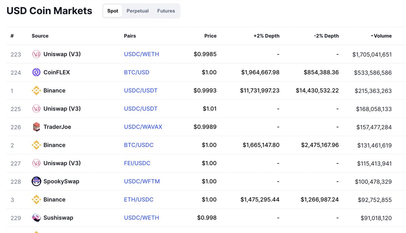Click the Sushiswap logo icon
This screenshot has height=233, width=406.
pos(36,218)
